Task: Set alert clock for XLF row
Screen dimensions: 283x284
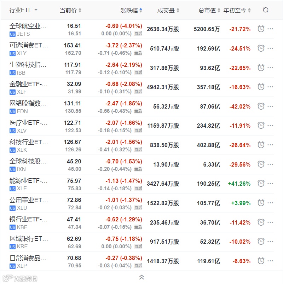Action: [x=261, y=87]
